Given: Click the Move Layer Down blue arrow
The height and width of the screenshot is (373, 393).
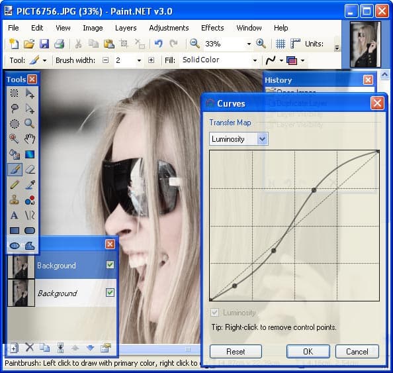Looking at the screenshot, I should click(91, 348).
